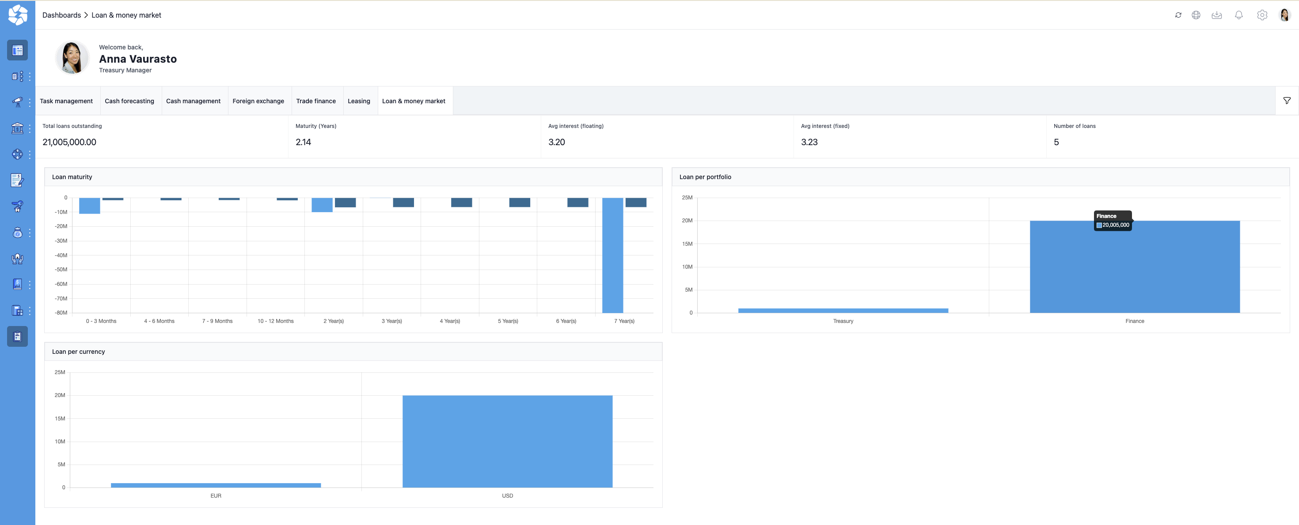Open the hands holding house icon

point(17,259)
